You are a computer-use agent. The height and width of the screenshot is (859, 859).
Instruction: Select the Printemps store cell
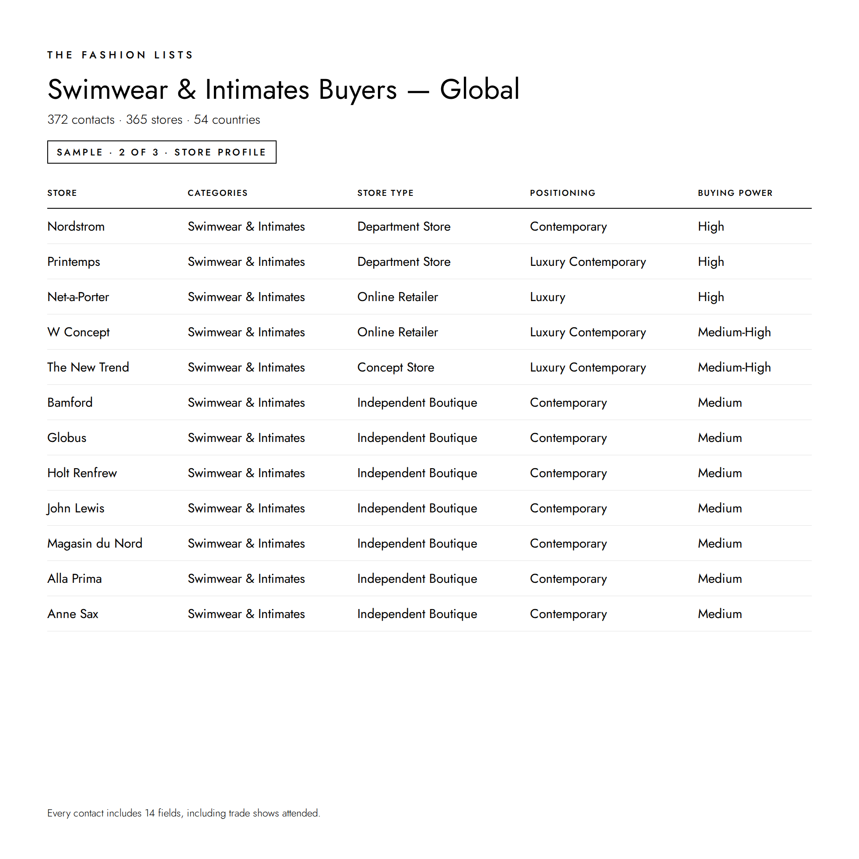74,262
